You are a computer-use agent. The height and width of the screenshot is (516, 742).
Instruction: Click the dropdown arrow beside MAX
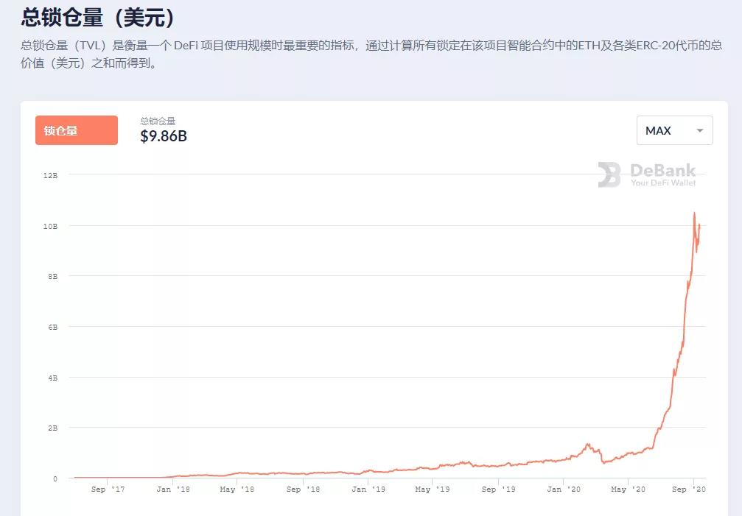[x=699, y=130]
